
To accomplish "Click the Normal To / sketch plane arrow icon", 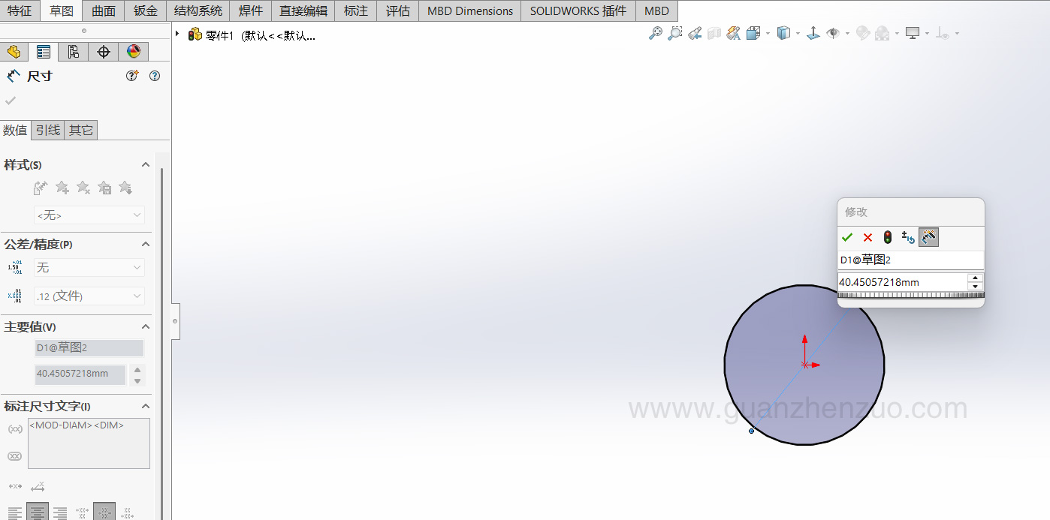I will coord(813,33).
